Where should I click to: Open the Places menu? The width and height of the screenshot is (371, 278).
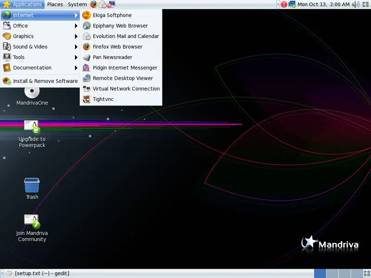55,4
